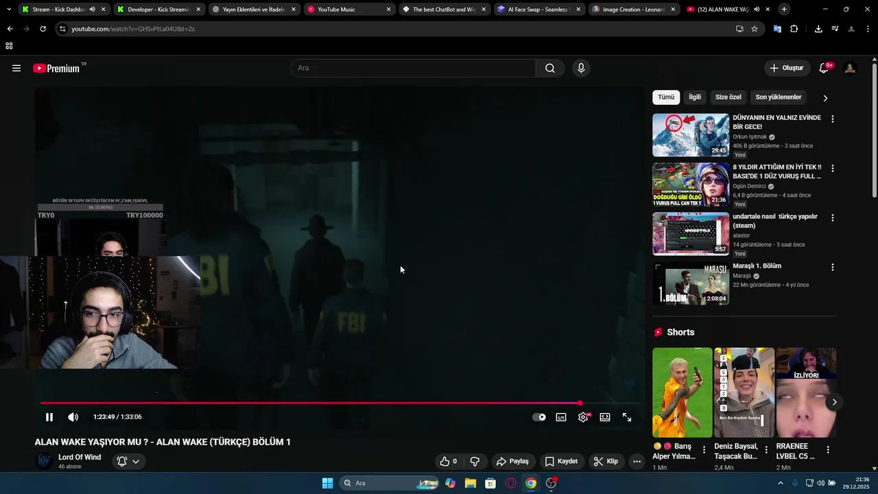The width and height of the screenshot is (878, 494).
Task: Click the address bar URL
Action: (133, 29)
